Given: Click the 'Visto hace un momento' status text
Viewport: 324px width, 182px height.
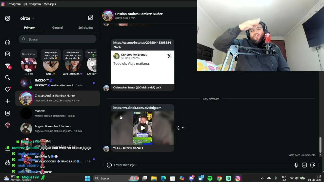Looking at the screenshot, I should coord(302,155).
